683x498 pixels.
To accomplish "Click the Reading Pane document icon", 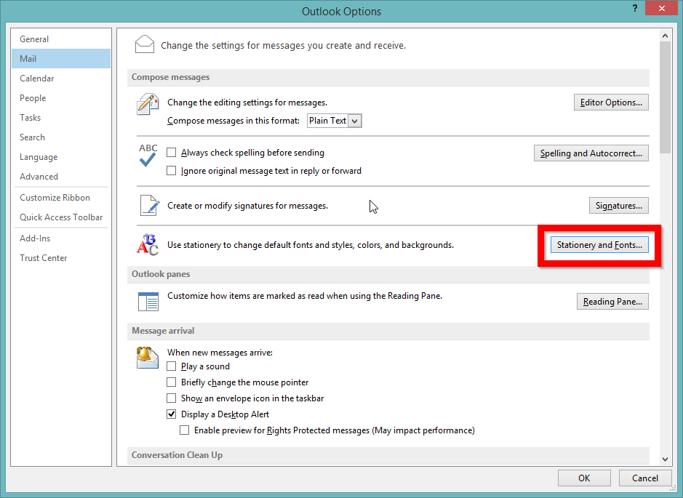I will pyautogui.click(x=147, y=301).
